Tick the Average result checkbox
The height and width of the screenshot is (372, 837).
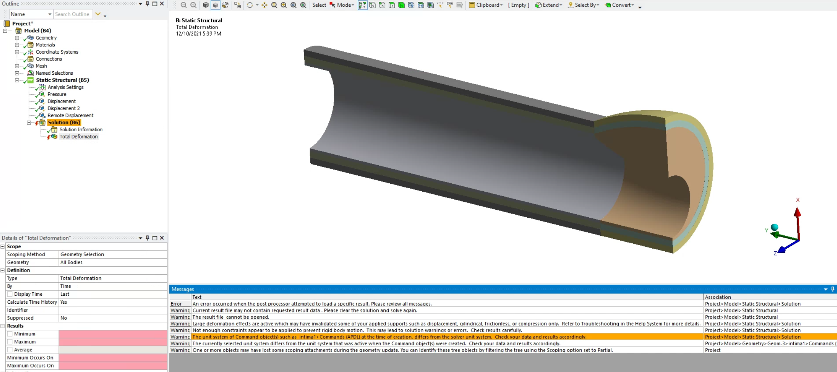tap(10, 350)
